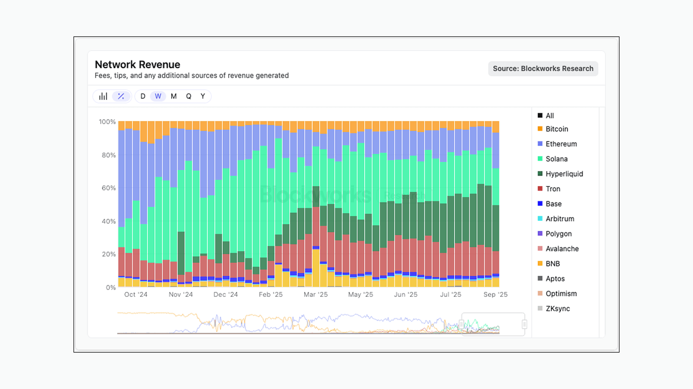
Task: Toggle Hyperliquid series in legend
Action: pyautogui.click(x=560, y=174)
